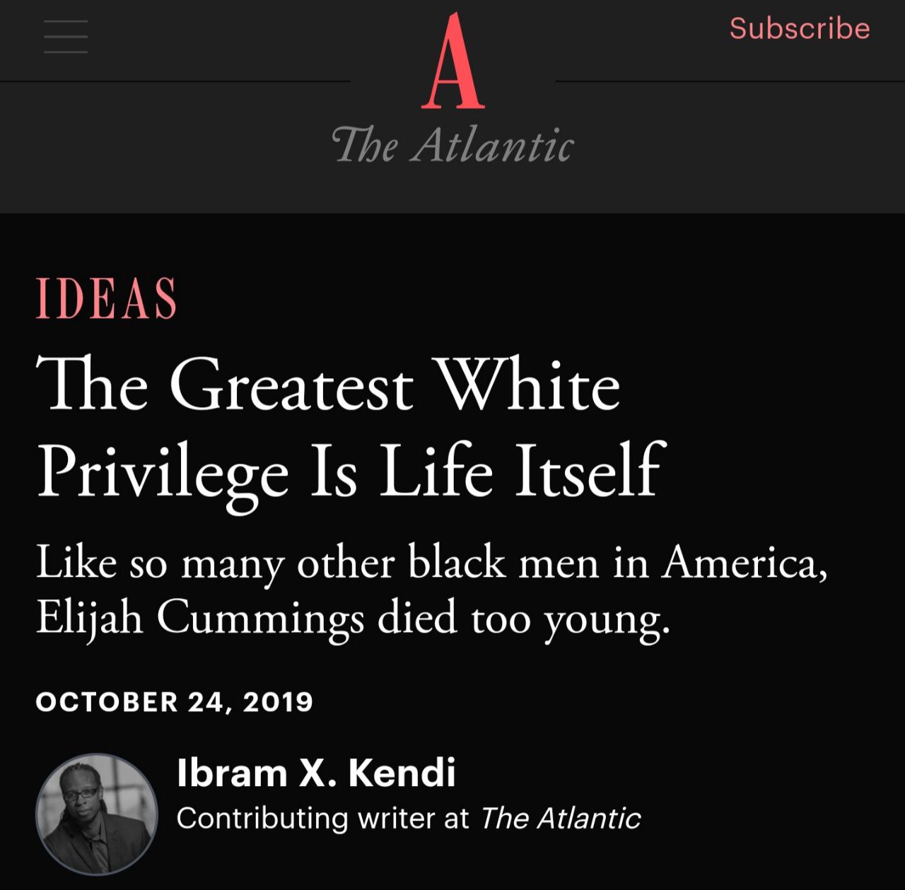905x890 pixels.
Task: Click the word 'Greatest' in the title
Action: pyautogui.click(x=291, y=386)
